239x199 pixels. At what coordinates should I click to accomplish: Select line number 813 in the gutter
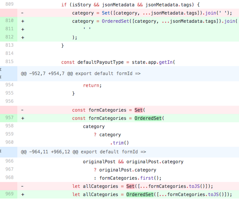pyautogui.click(x=9, y=45)
